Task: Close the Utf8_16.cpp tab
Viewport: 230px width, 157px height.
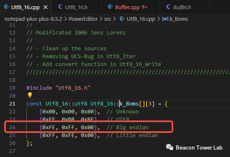Action: pos(45,7)
